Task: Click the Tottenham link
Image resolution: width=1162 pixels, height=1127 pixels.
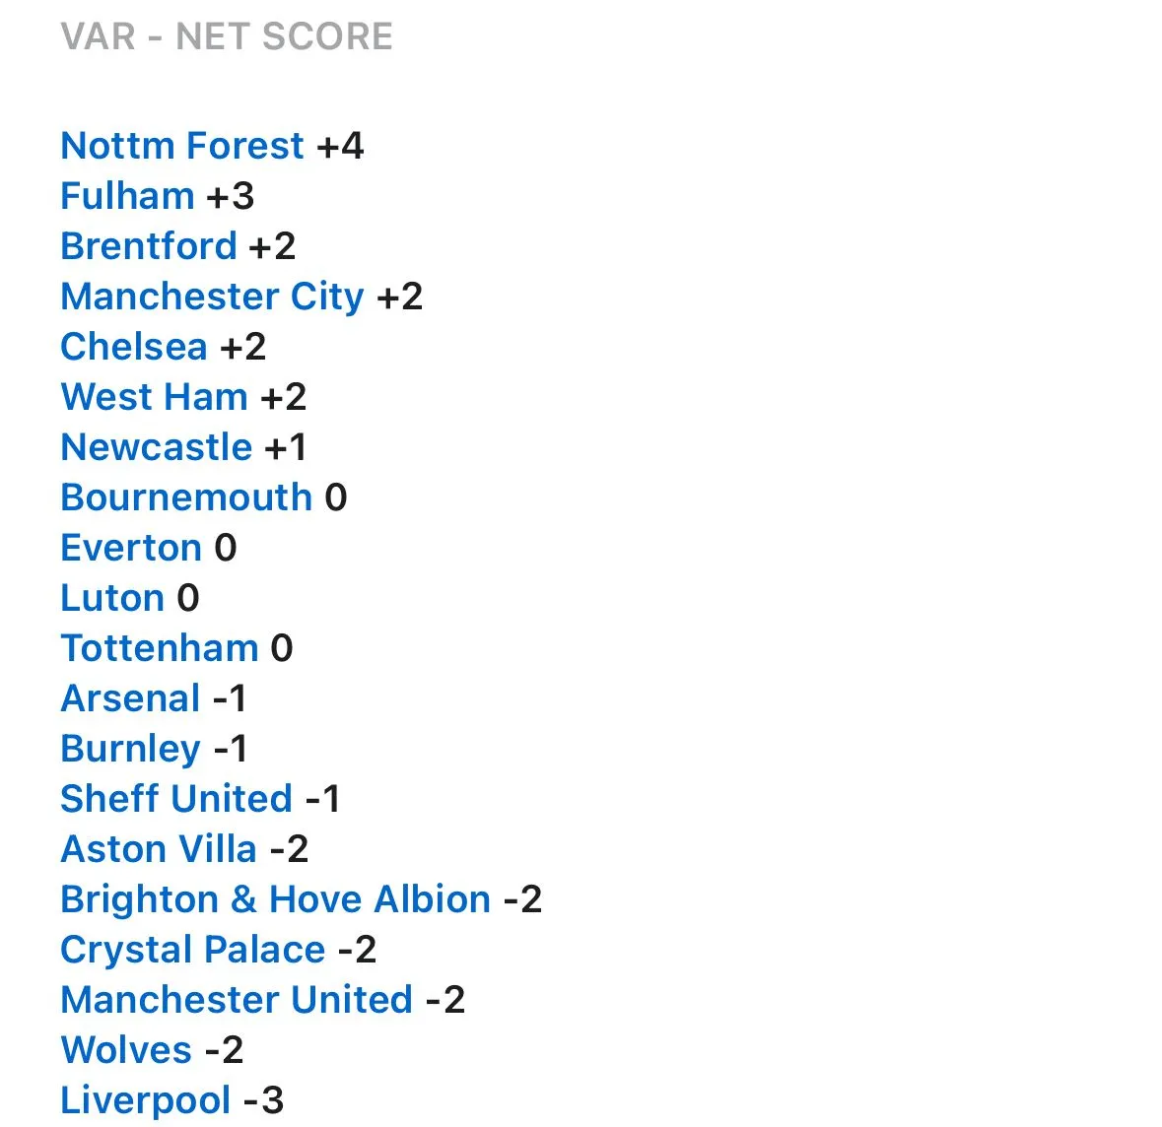Action: 160,648
